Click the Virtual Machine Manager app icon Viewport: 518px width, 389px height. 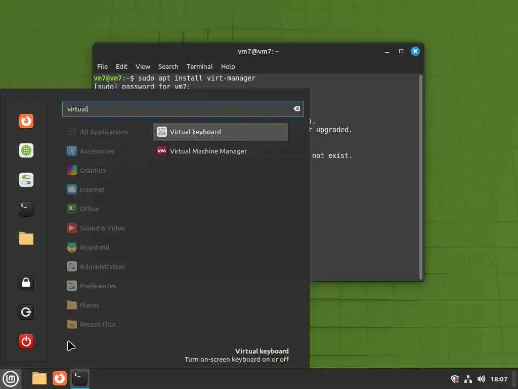click(x=161, y=151)
